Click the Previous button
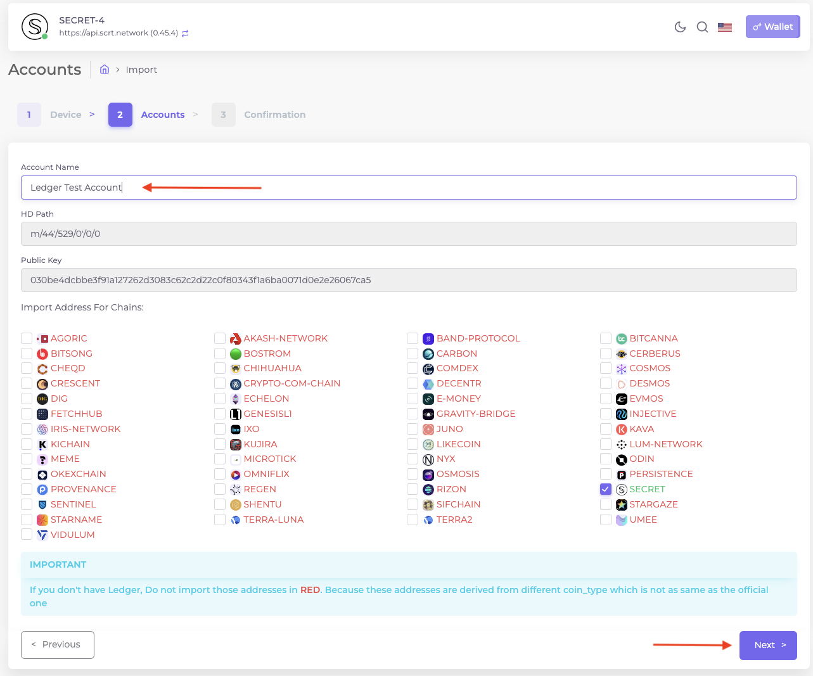813x676 pixels. (x=58, y=645)
